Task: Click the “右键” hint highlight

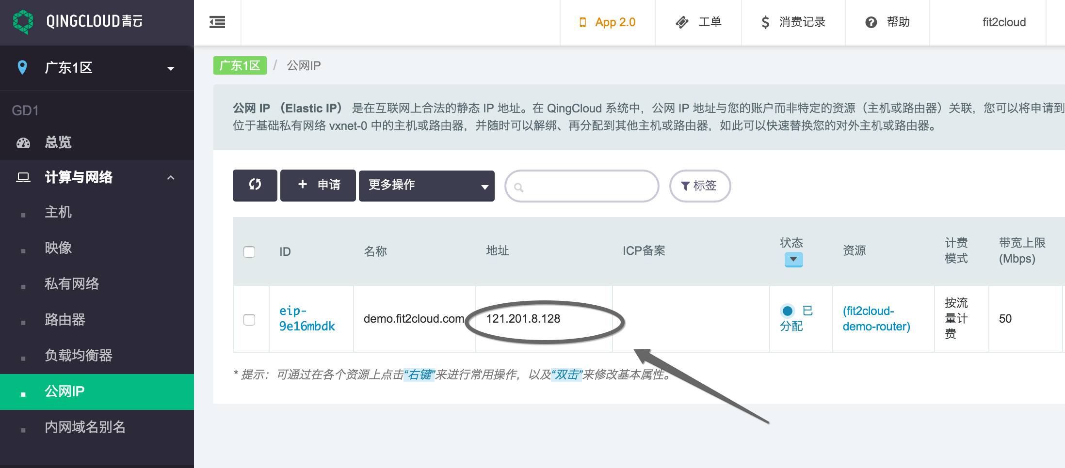Action: click(419, 375)
